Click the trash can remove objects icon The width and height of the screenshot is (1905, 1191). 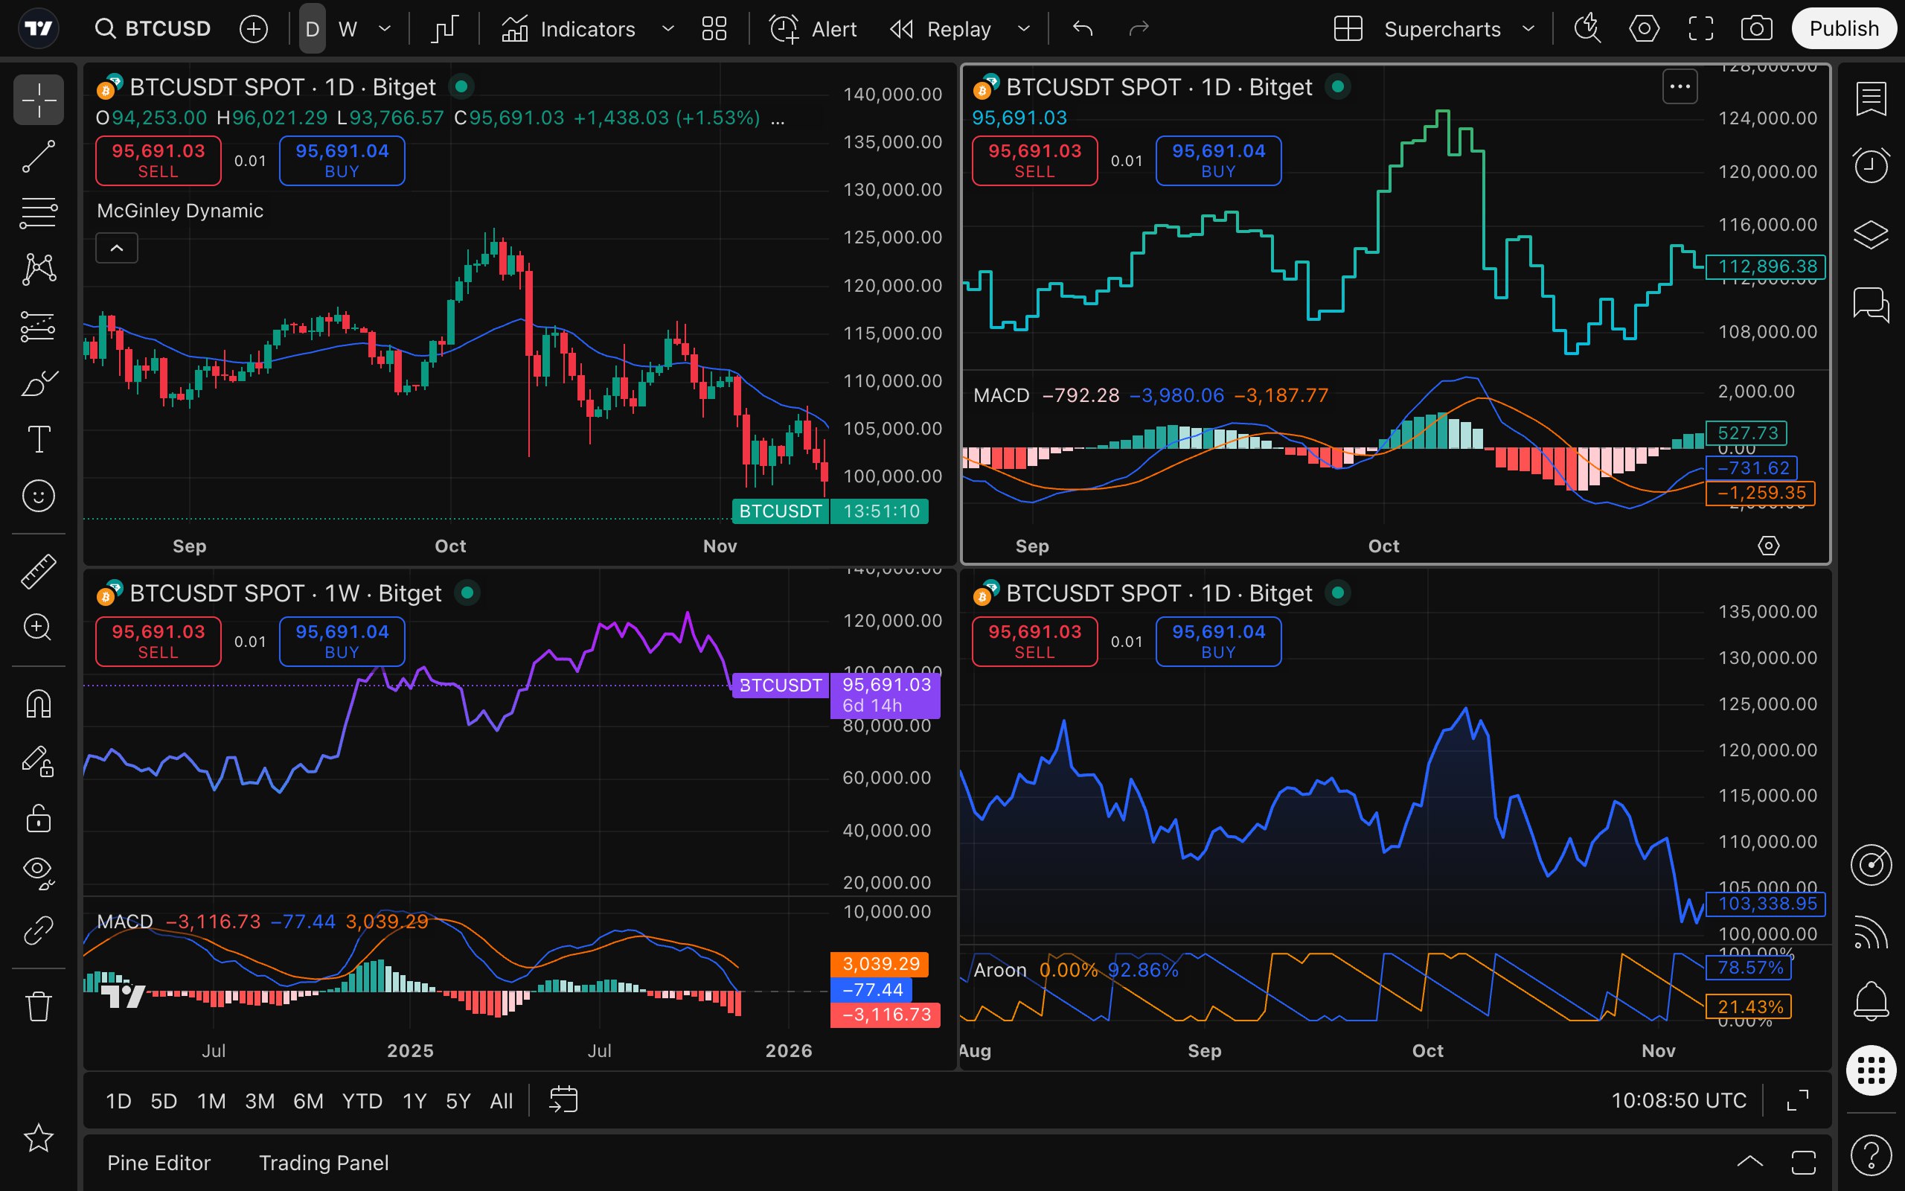pyautogui.click(x=38, y=1006)
